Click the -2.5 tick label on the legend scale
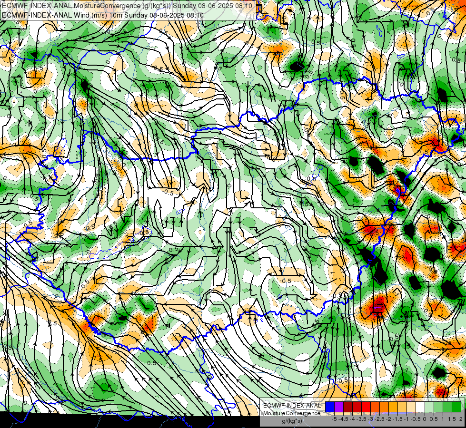 coord(379,419)
